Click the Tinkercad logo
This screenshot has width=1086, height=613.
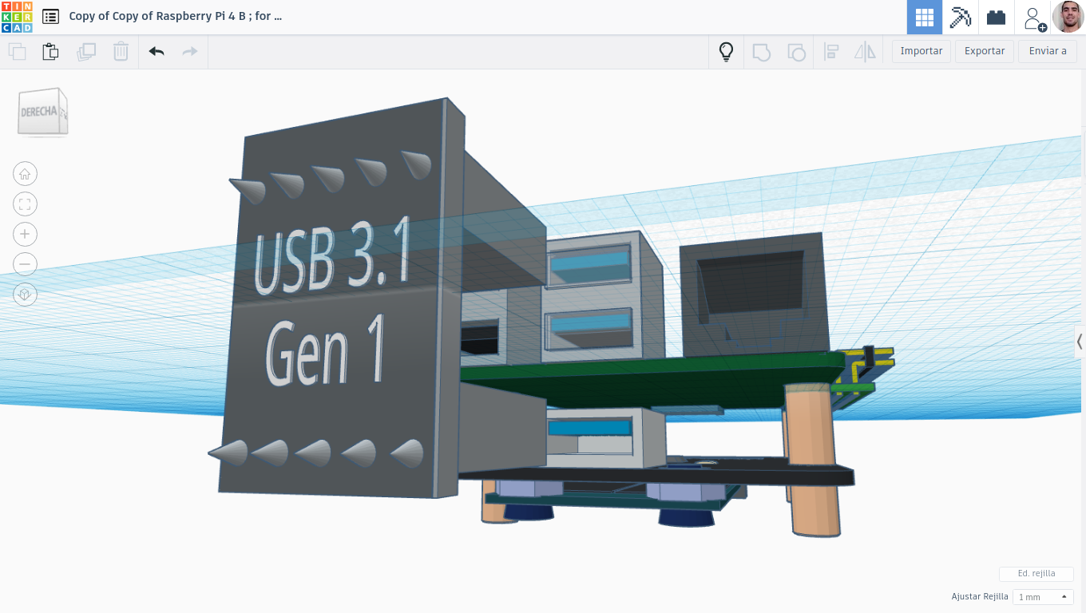[x=17, y=17]
